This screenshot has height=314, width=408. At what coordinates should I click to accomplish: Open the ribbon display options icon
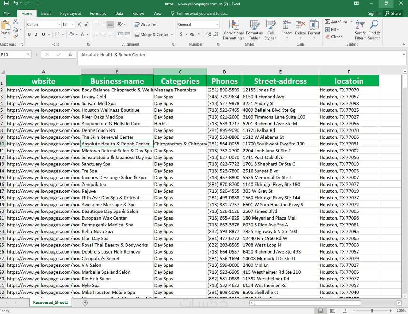356,4
